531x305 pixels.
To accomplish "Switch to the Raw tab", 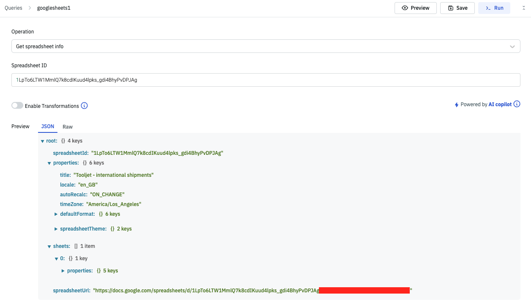I will 68,126.
